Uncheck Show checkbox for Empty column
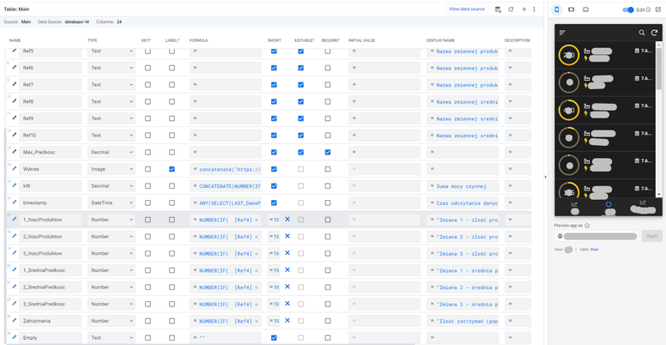 point(274,338)
